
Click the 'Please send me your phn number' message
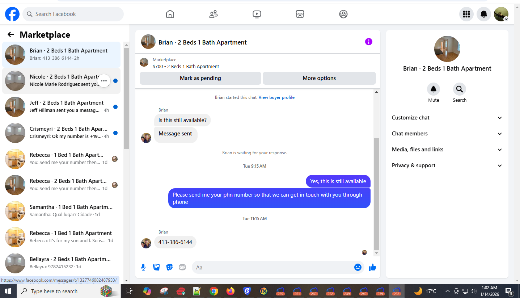(269, 198)
